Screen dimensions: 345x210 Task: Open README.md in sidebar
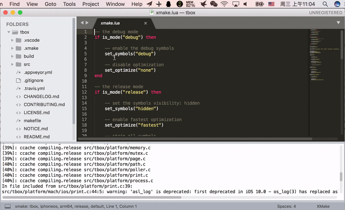pyautogui.click(x=37, y=137)
